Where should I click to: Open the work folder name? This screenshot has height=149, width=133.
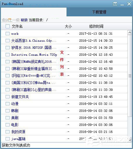point(15,34)
